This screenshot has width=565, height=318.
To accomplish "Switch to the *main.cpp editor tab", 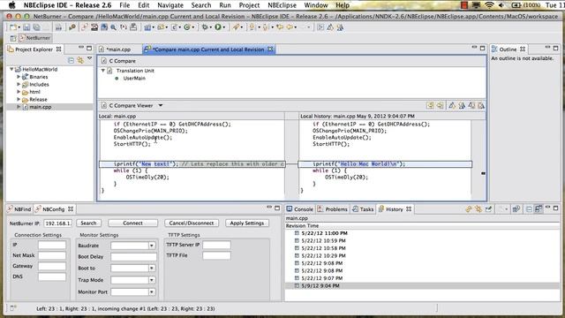I will click(118, 49).
